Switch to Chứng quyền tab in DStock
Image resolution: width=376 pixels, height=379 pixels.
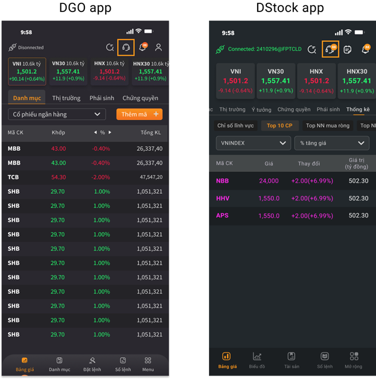click(294, 110)
